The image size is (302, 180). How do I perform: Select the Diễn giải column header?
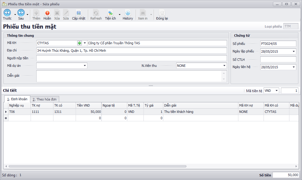coord(200,105)
